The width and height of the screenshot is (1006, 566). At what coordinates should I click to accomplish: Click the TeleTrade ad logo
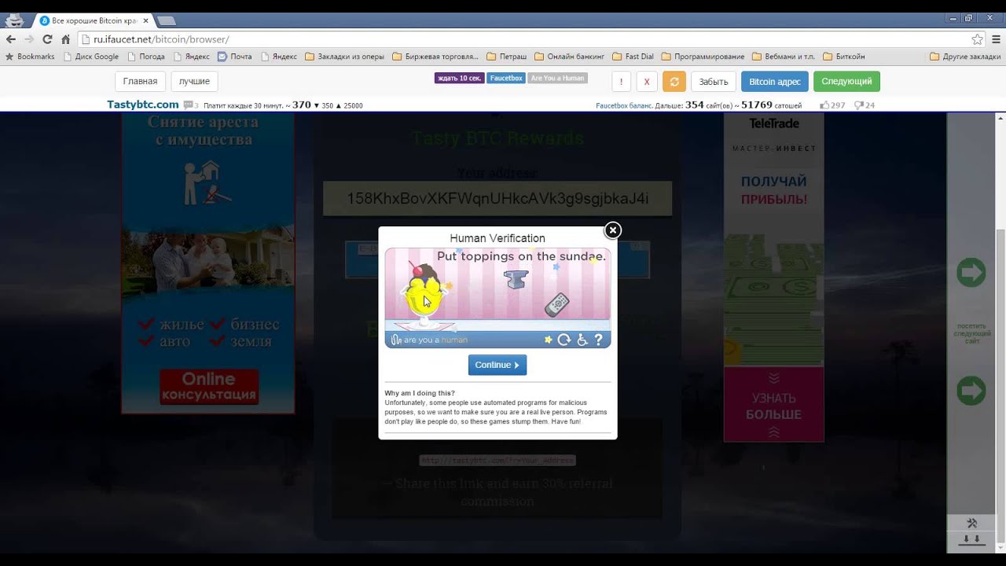click(774, 123)
